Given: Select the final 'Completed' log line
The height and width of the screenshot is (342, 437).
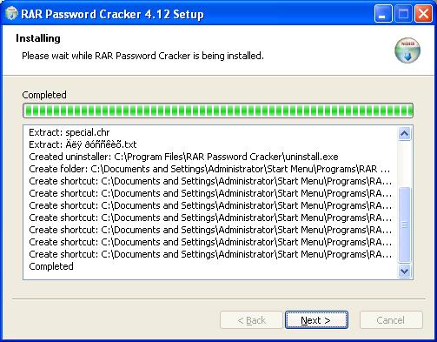Looking at the screenshot, I should [51, 266].
